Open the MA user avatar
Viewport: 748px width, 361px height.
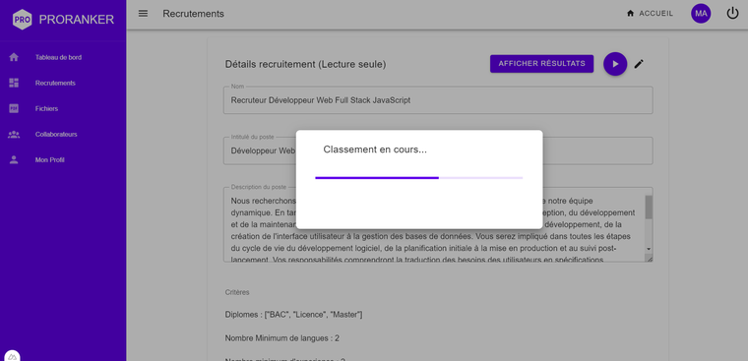pos(701,14)
